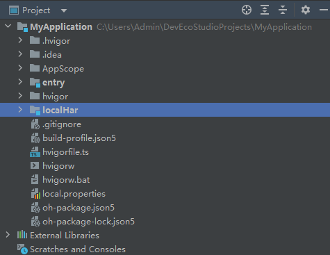Viewport: 330px width, 255px height.
Task: Click the Scratches and Consoles icon
Action: tap(22, 249)
